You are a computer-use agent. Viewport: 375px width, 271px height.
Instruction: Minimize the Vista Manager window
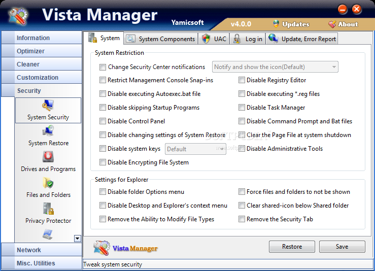point(343,9)
